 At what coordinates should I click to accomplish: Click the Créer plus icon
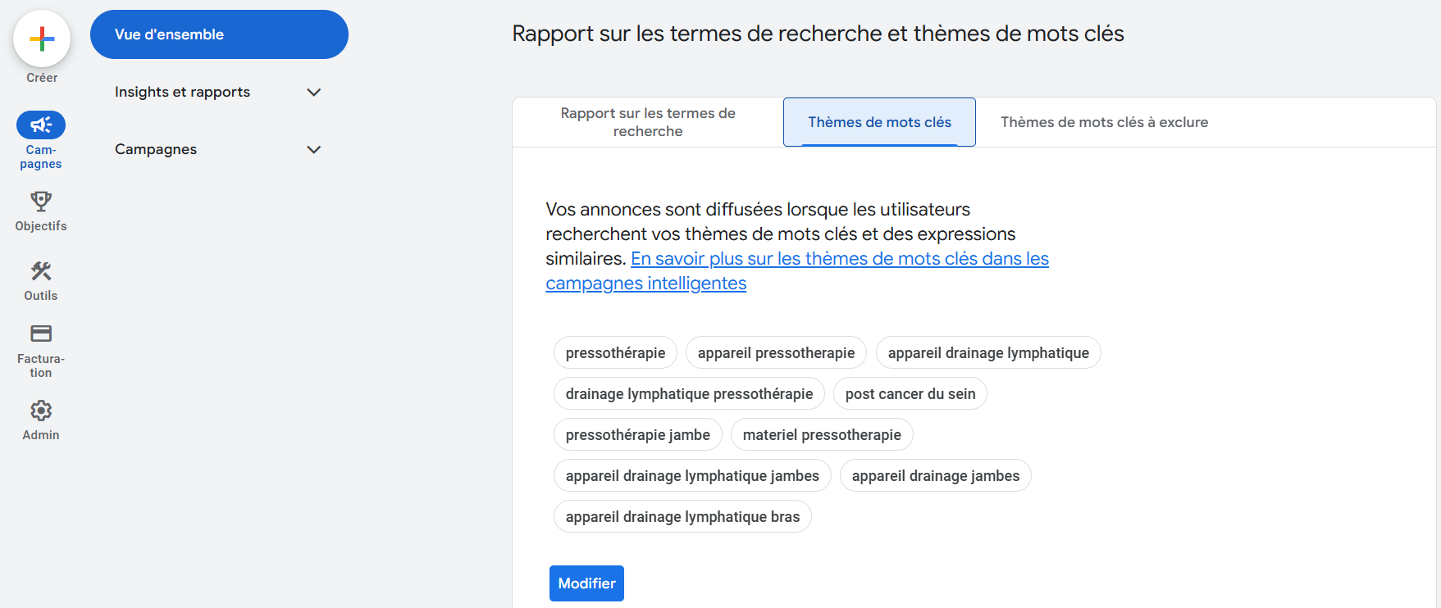point(42,39)
